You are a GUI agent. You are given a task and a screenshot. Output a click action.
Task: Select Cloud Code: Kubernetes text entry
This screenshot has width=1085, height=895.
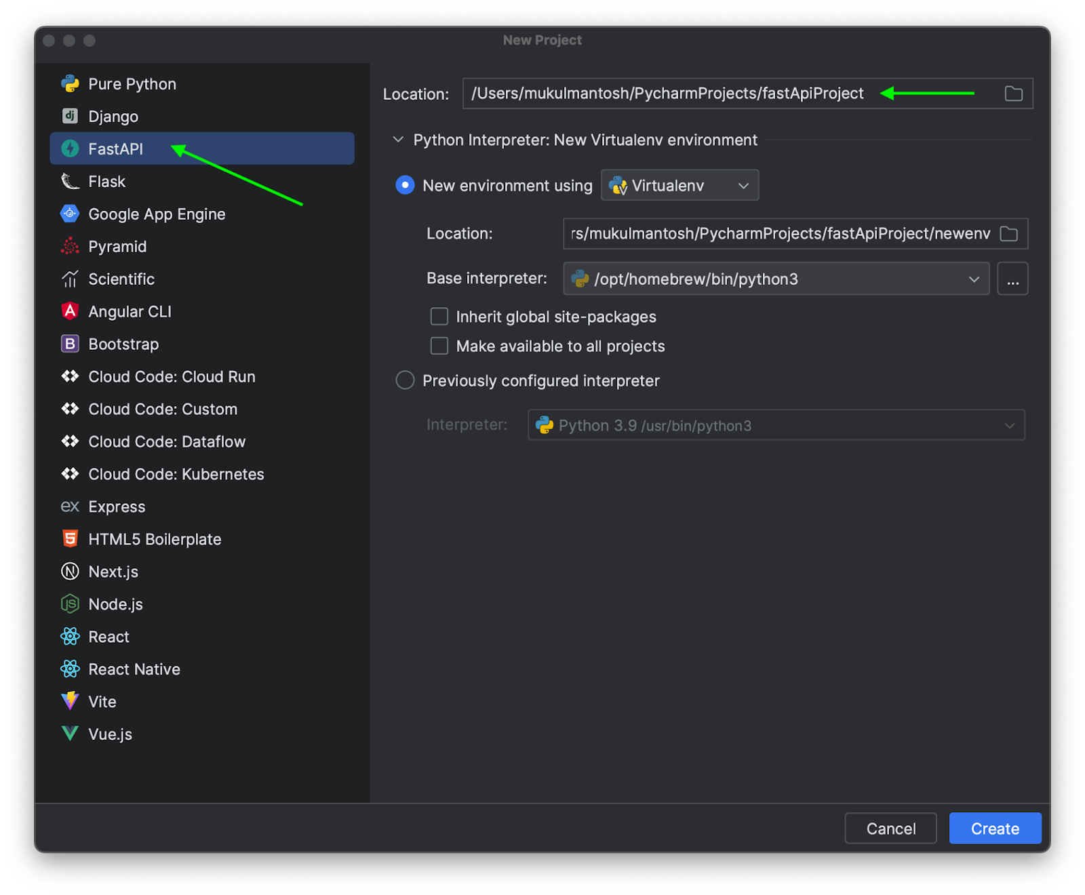click(176, 474)
